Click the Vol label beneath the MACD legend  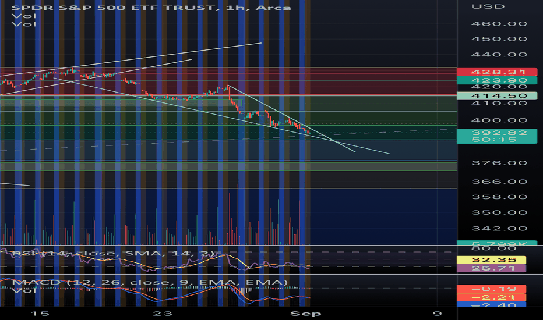tap(24, 290)
